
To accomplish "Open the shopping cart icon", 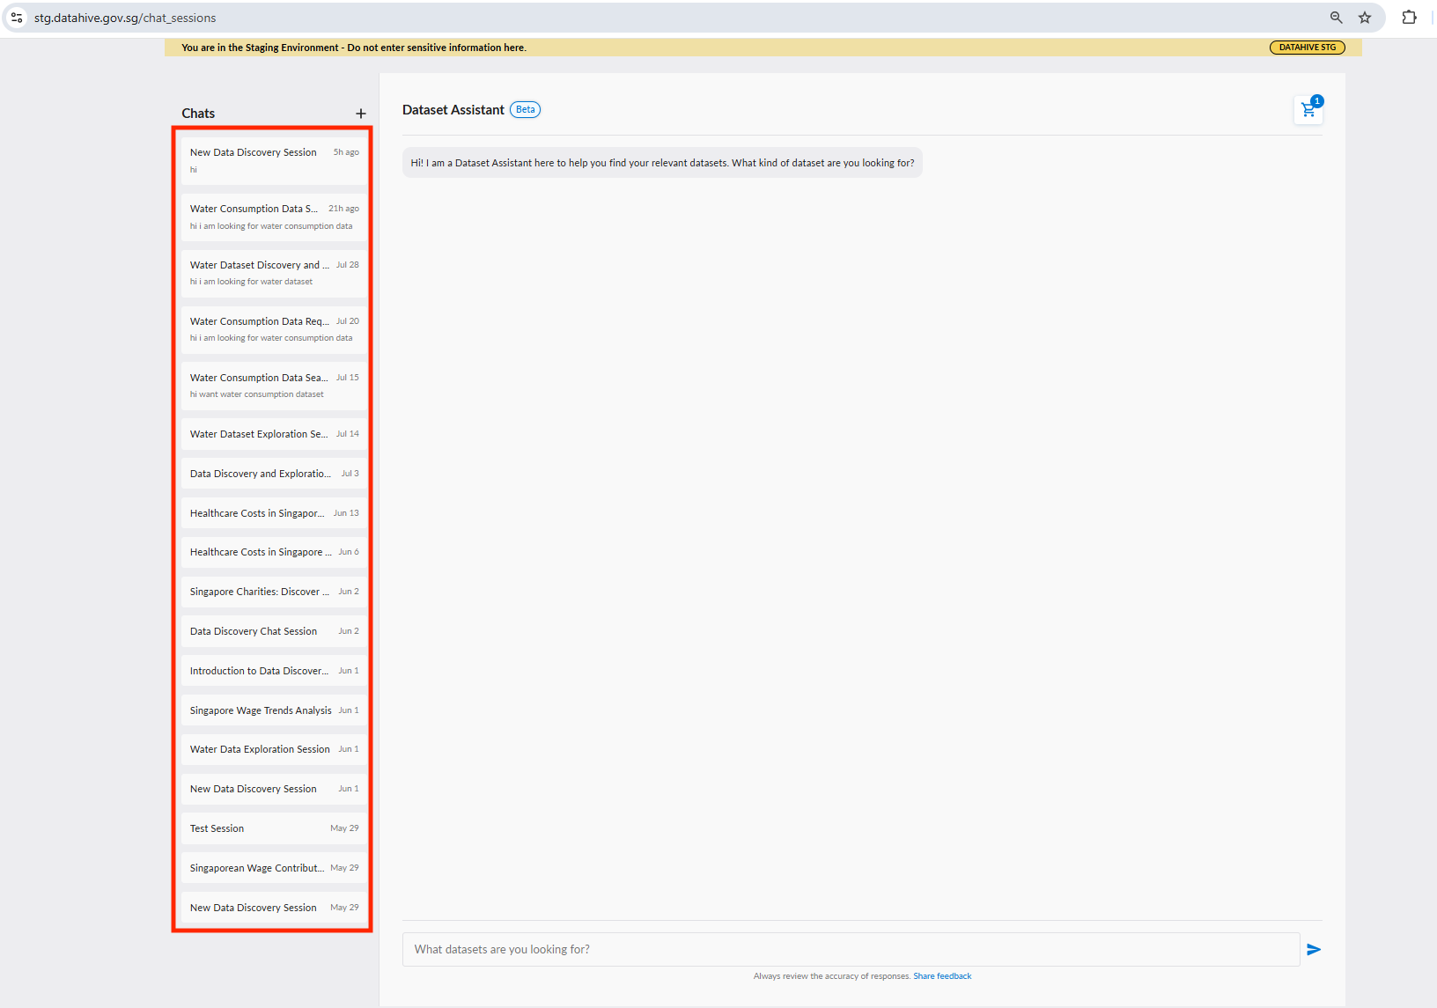I will click(1308, 110).
